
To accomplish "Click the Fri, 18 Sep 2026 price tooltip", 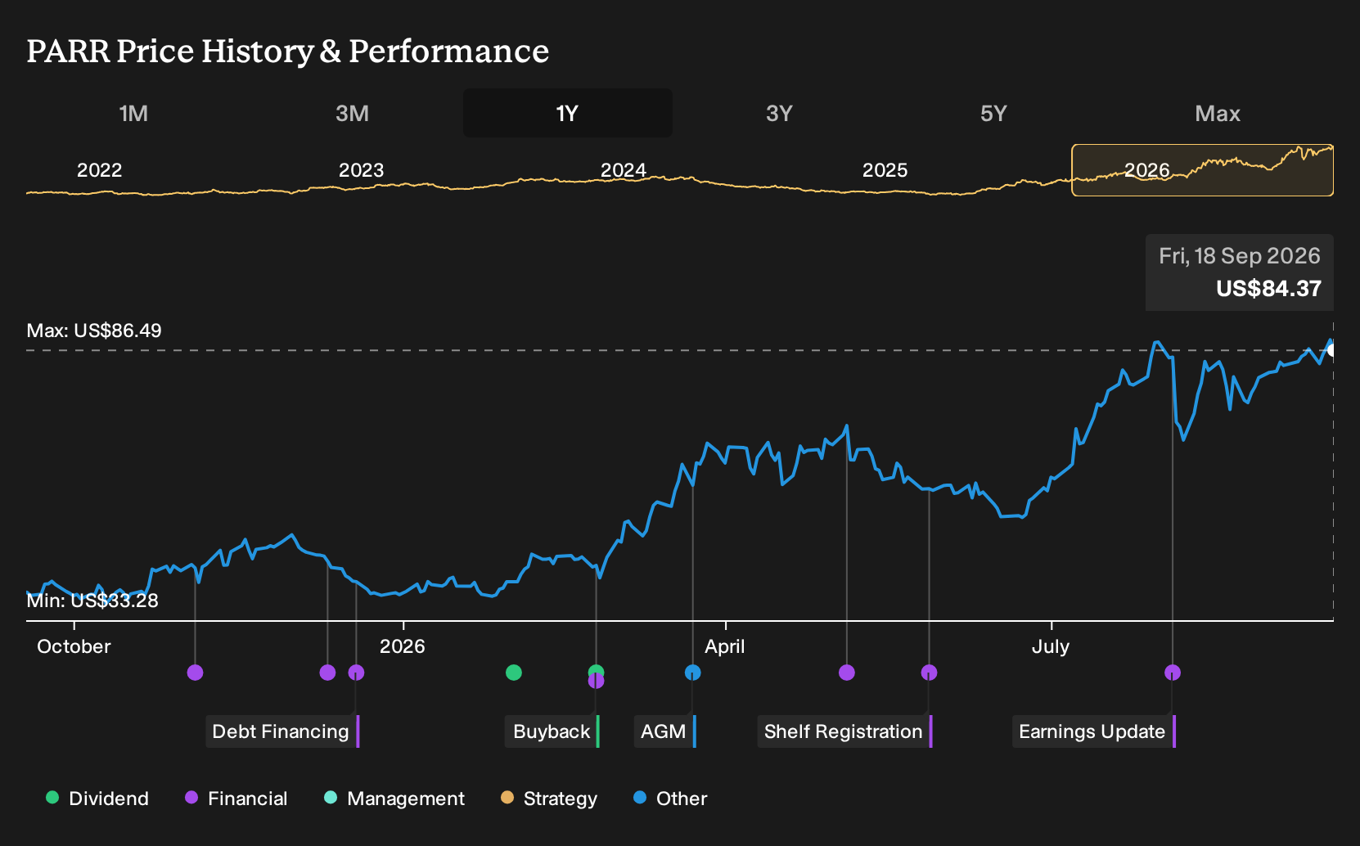I will [x=1240, y=272].
